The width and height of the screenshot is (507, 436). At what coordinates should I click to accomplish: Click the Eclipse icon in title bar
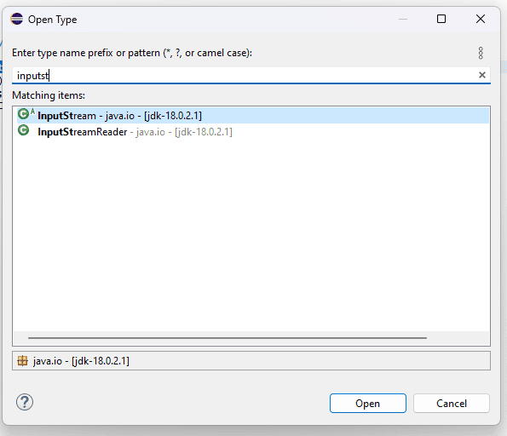(16, 19)
